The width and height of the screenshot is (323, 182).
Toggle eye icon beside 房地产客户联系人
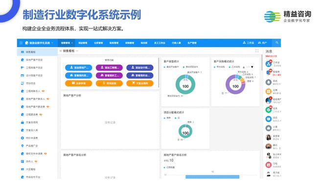pyautogui.click(x=48, y=99)
